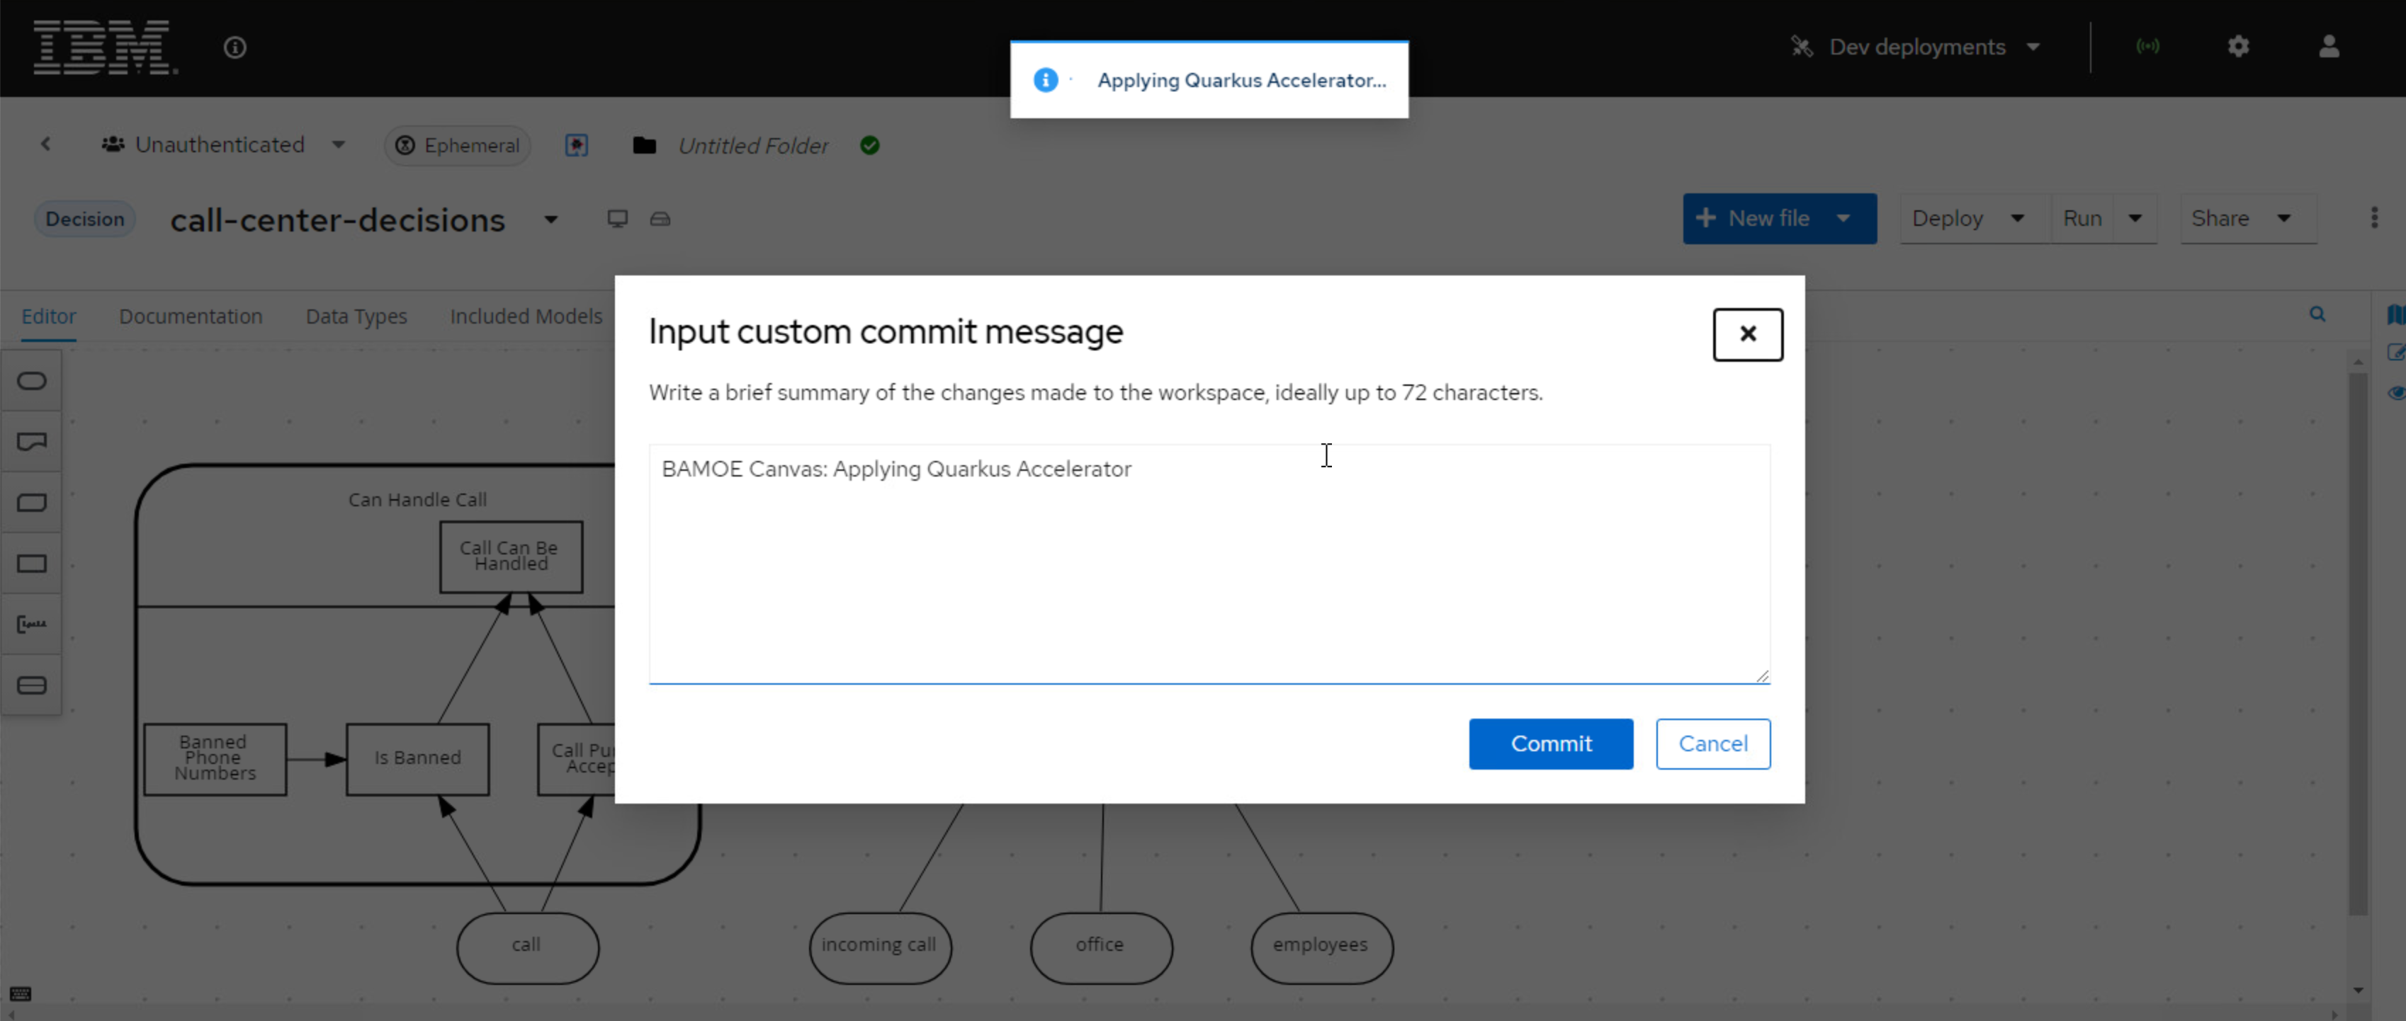Click the desktop monitor icon
Image resolution: width=2406 pixels, height=1021 pixels.
click(617, 218)
